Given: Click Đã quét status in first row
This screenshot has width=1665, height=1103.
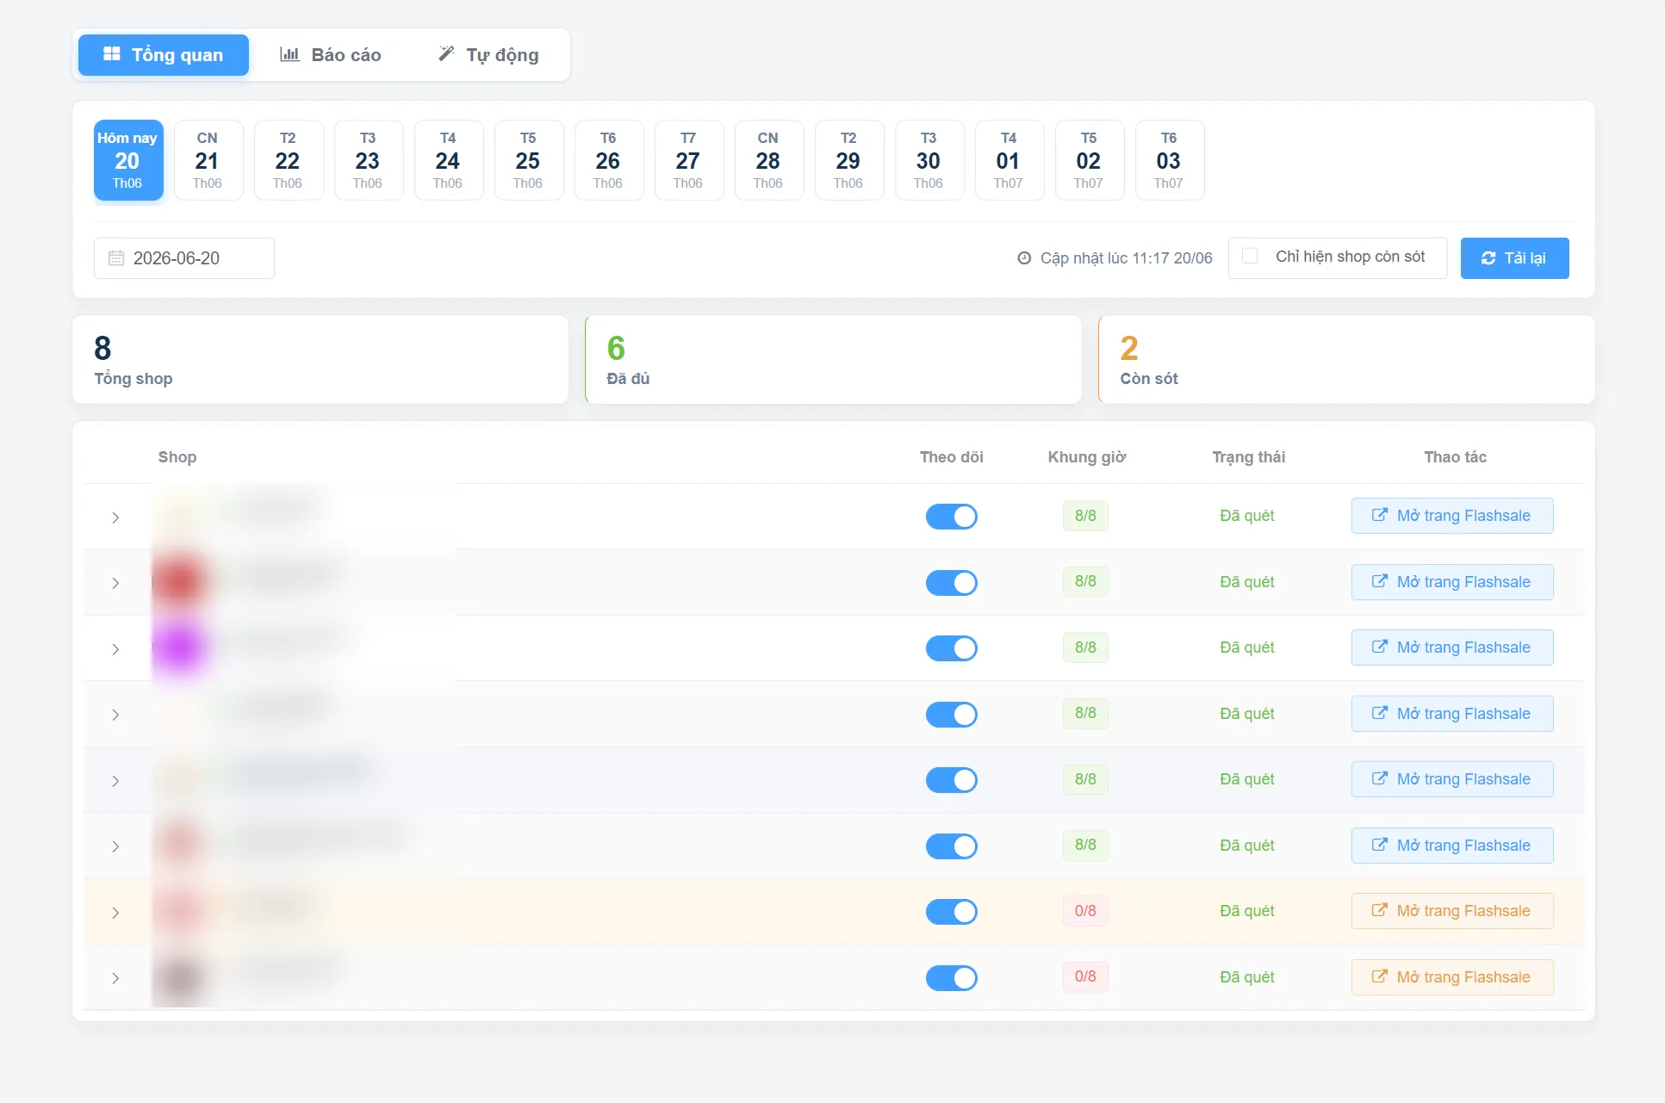Looking at the screenshot, I should point(1246,516).
